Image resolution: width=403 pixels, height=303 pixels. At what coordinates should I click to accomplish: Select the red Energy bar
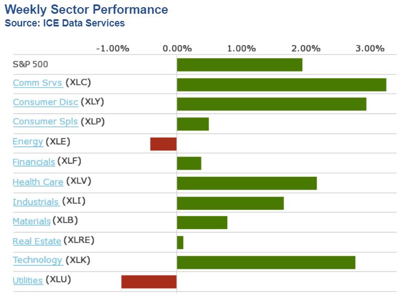coord(164,144)
